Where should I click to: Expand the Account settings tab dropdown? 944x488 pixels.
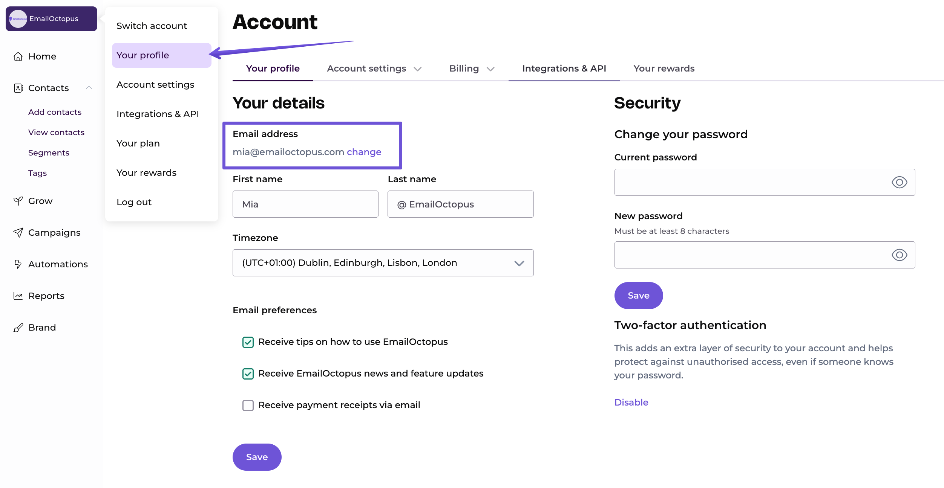[x=418, y=69]
